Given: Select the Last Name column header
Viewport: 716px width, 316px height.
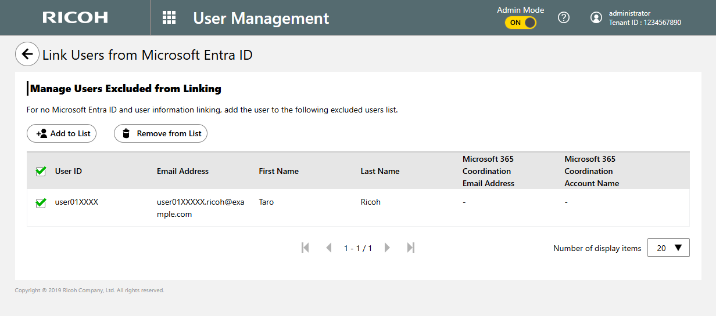Looking at the screenshot, I should click(x=380, y=171).
